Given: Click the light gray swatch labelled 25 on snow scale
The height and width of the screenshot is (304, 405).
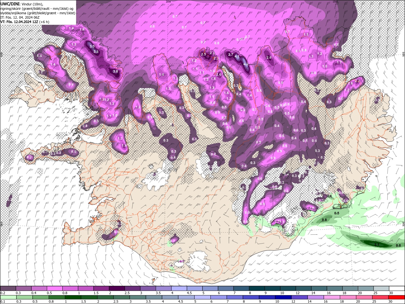Looking at the screenshot, I should (381, 288).
